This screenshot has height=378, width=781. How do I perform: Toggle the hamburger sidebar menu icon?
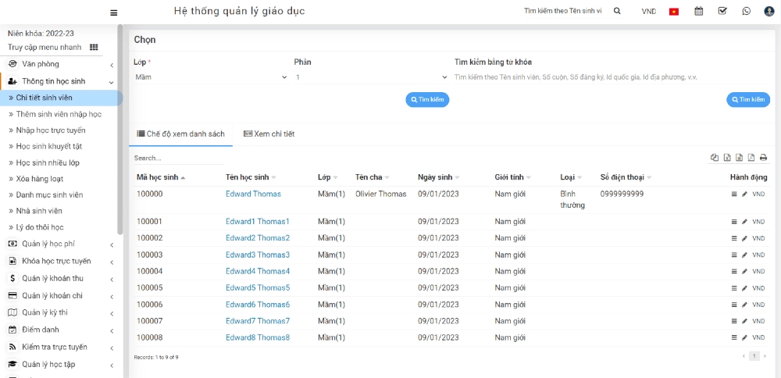114,12
